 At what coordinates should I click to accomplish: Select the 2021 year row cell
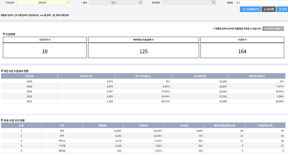[x=30, y=91]
